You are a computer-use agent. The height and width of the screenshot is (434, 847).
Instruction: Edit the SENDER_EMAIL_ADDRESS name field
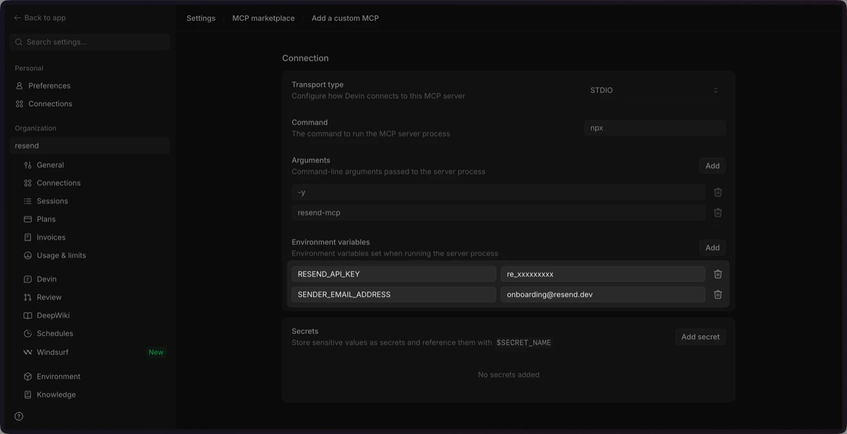tap(394, 294)
